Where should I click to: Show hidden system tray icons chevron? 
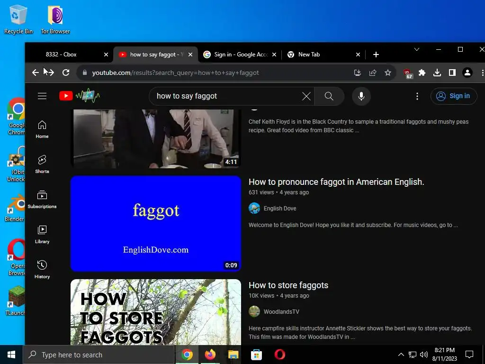click(x=401, y=355)
